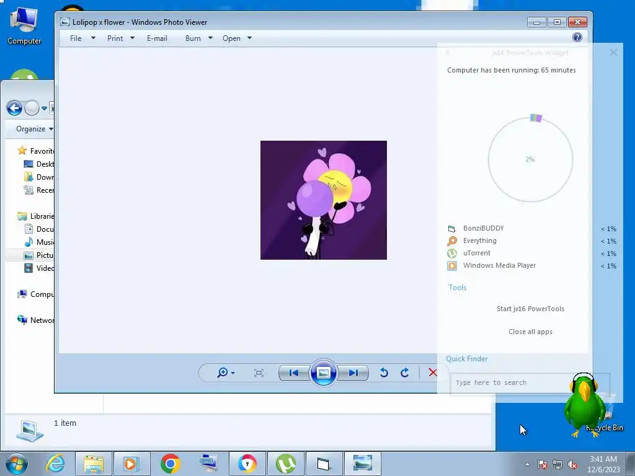
Task: Click the CPU usage circle gauge
Action: tap(531, 159)
